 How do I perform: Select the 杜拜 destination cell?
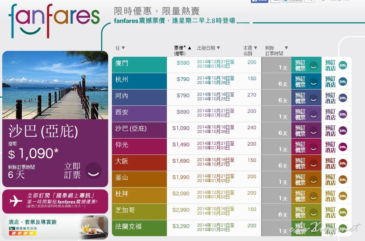point(139,195)
